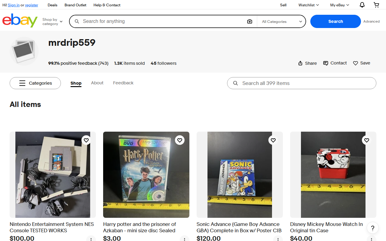Screen dimensions: 386x241
Task: Share this seller's store
Action: click(307, 63)
